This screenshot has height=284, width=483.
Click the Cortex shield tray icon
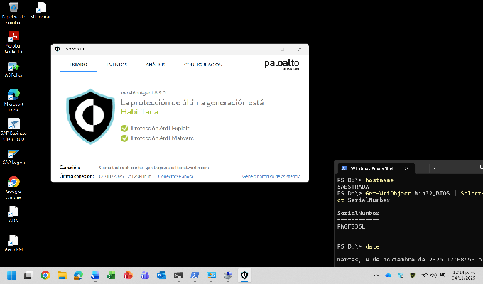413,275
